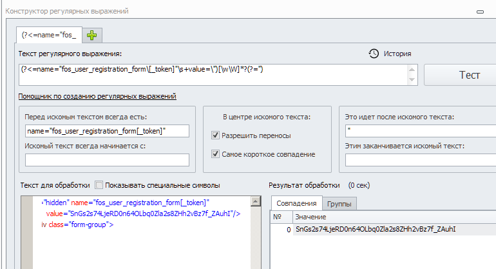Focus the Это идет после искомого текста field
Image resolution: width=496 pixels, height=269 pixels.
[419, 131]
